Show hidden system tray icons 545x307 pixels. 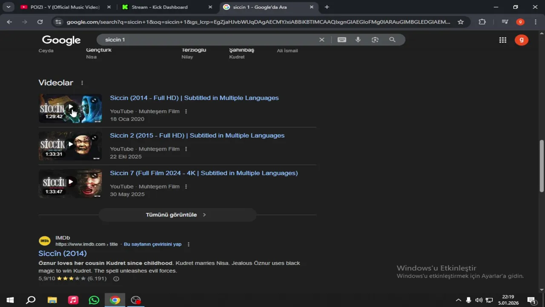click(459, 300)
